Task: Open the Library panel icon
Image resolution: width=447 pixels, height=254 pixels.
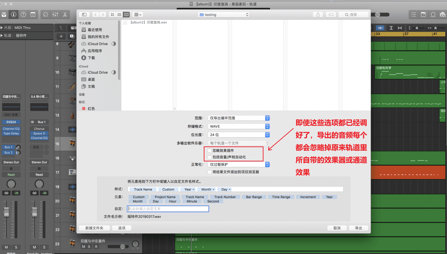Action: pos(4,15)
